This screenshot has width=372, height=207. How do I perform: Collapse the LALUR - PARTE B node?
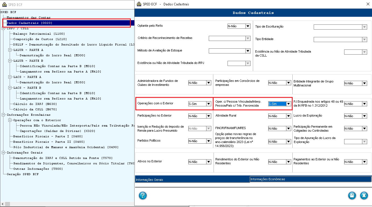pyautogui.click(x=10, y=61)
